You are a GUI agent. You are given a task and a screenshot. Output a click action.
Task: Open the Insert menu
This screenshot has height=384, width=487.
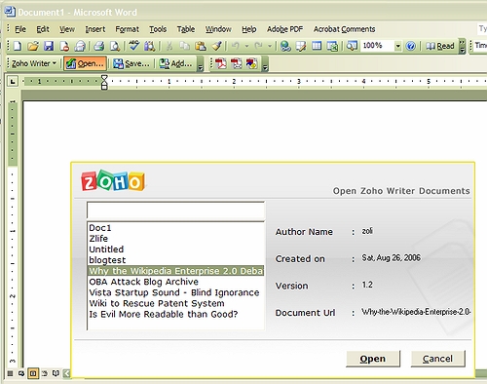tap(95, 29)
